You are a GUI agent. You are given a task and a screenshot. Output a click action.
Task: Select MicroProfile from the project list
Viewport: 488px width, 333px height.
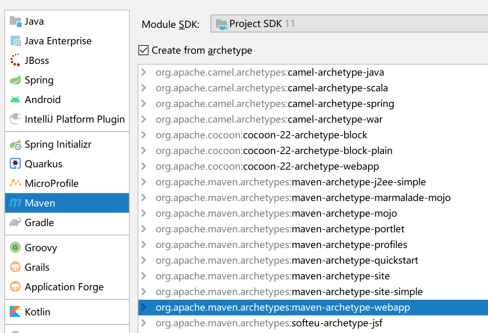51,183
